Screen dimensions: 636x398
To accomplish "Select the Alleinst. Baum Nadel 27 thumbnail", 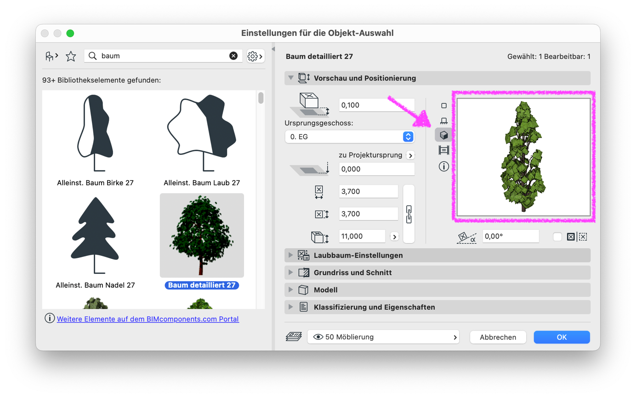I will click(95, 236).
